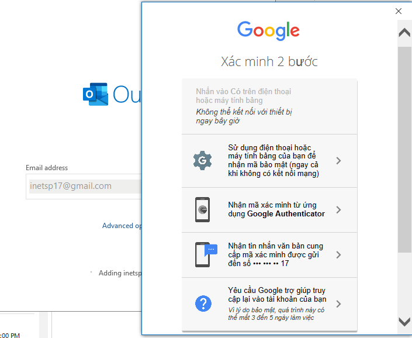Select 'Sử dụng điện thoại hoặc máy tính bảng' option
Viewport: 412px width, 338px height.
[x=269, y=161]
